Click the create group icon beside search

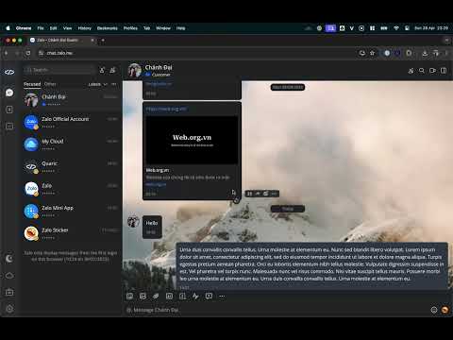[112, 70]
